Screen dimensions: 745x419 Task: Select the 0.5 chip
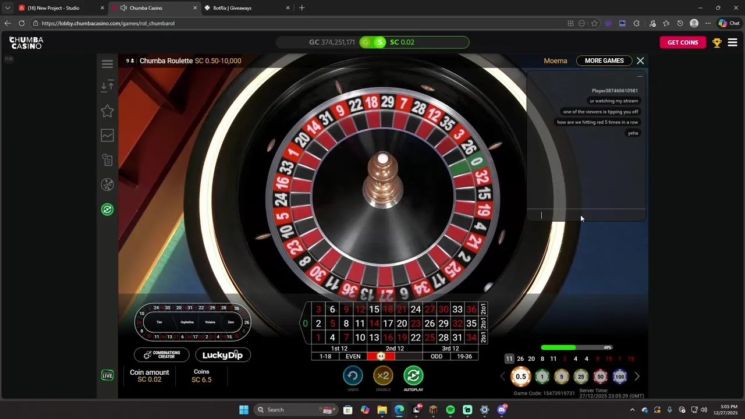521,377
